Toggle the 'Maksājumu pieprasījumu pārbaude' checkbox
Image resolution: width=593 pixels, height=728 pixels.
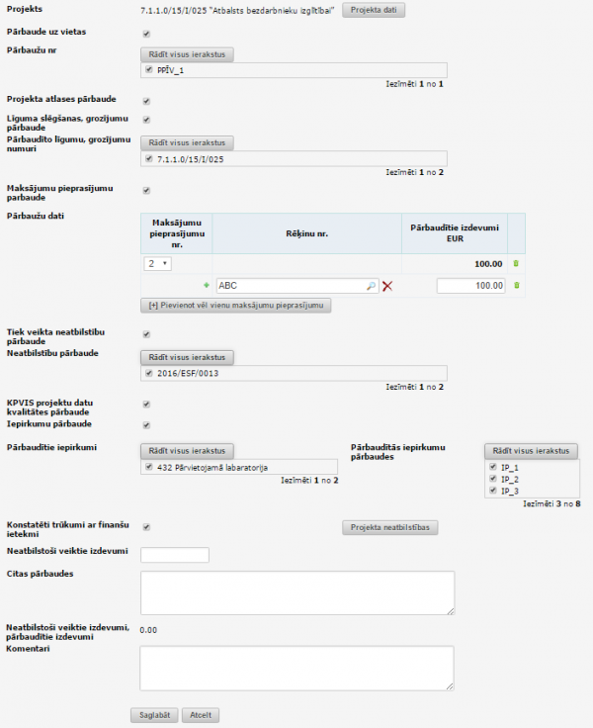coord(147,191)
